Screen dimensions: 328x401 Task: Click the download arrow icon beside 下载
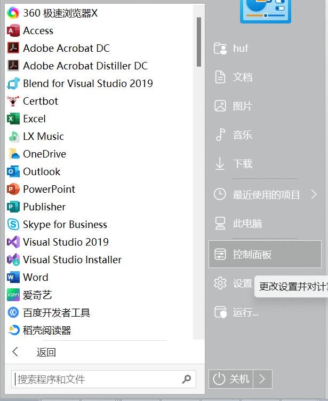tap(220, 164)
